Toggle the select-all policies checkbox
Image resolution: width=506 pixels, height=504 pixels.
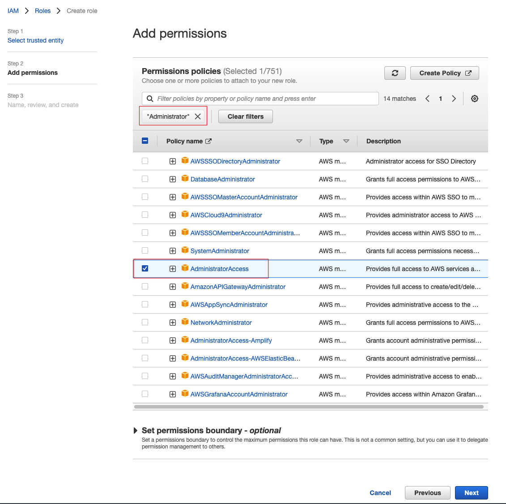(145, 141)
